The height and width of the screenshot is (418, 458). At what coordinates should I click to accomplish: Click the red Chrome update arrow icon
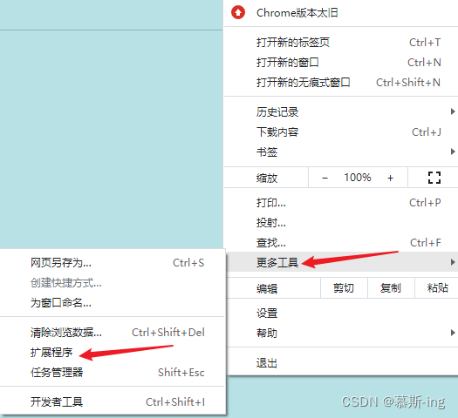click(x=238, y=12)
